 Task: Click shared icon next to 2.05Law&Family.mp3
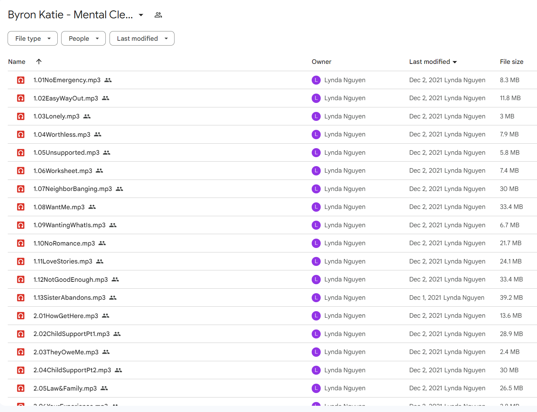[x=104, y=388]
